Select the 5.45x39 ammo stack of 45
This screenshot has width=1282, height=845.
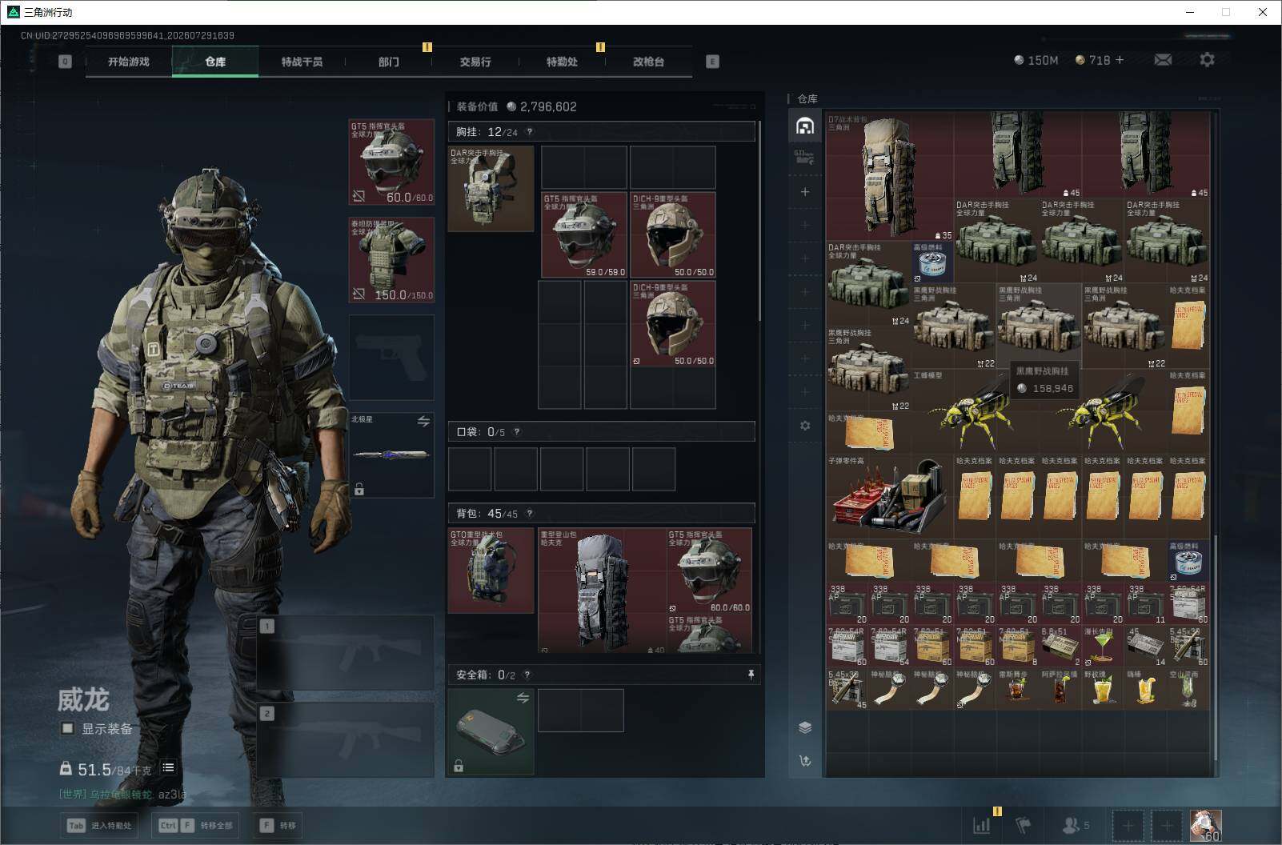tap(847, 688)
